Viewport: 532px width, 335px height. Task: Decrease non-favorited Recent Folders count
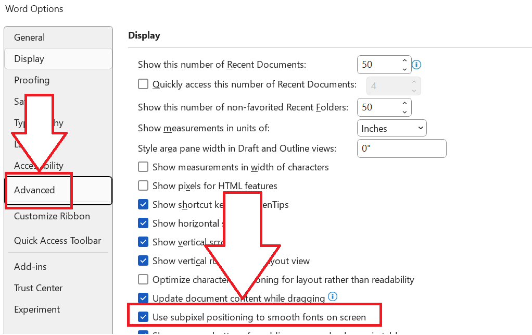404,111
